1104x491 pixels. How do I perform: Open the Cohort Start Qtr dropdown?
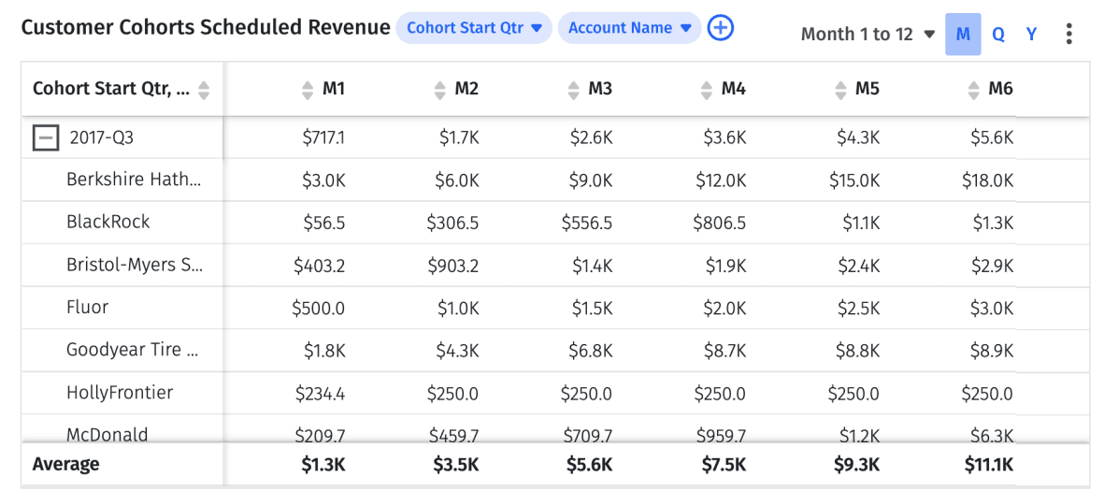click(x=474, y=28)
